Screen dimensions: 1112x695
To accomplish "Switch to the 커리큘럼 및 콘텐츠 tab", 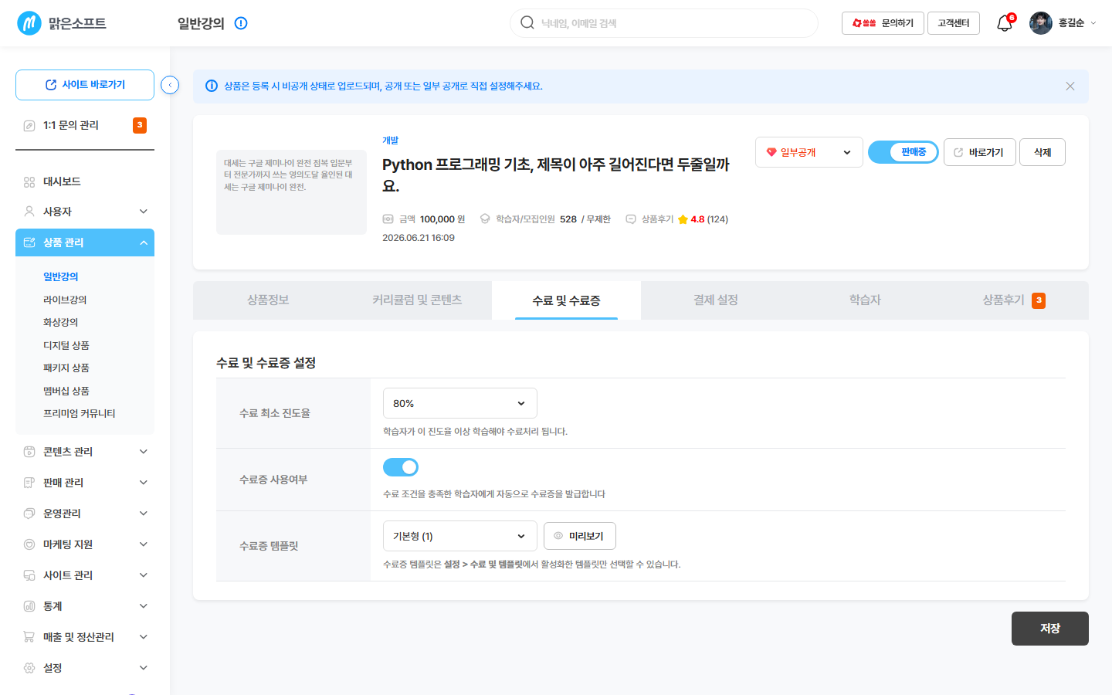I will click(x=417, y=300).
